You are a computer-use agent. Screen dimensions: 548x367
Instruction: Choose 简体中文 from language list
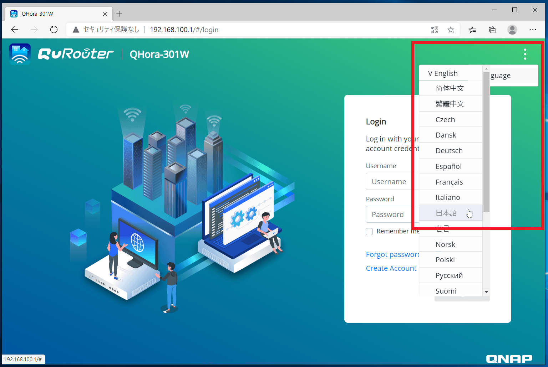click(451, 88)
